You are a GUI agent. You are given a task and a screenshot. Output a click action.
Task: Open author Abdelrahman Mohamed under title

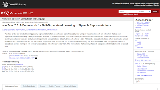point(36,30)
